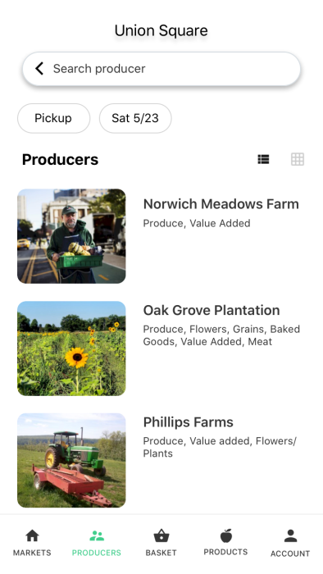
Task: Tap the BASKET tab label
Action: click(x=161, y=553)
